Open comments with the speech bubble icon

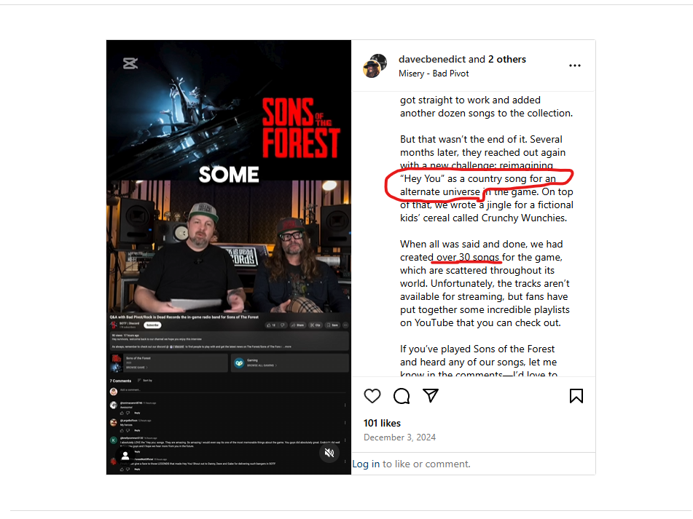402,396
